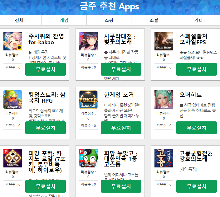The image size is (220, 197).
Task: Install 주사위의 잔영 with 무료설치 button
Action: point(46,69)
